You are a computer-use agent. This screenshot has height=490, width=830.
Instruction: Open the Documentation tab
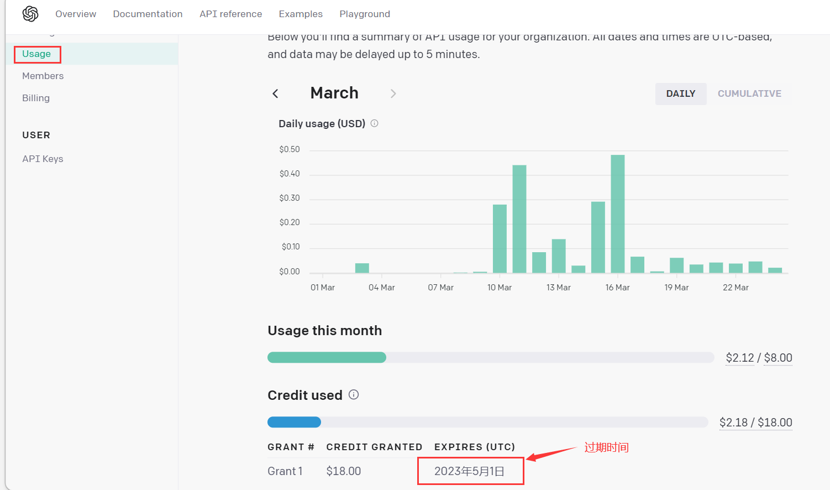pyautogui.click(x=148, y=14)
